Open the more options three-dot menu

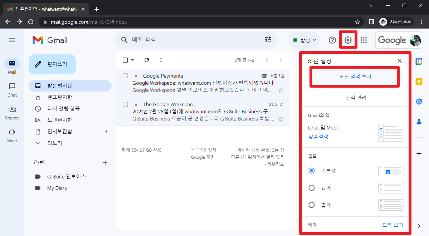161,60
